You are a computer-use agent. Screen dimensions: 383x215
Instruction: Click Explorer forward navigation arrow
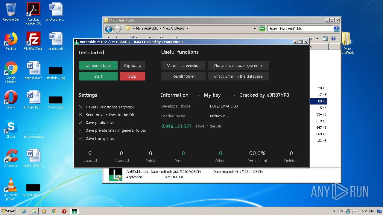tap(117, 29)
